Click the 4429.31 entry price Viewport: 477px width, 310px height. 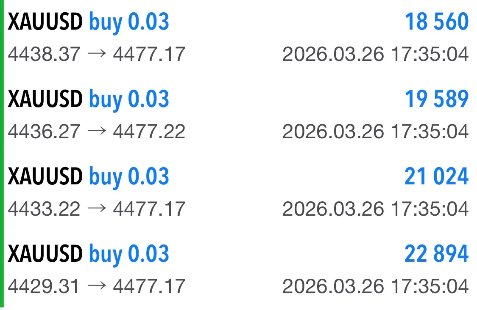coord(44,286)
